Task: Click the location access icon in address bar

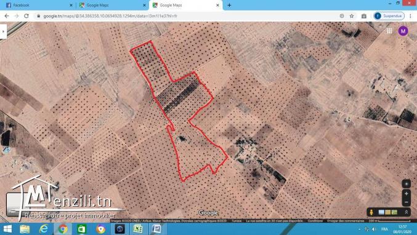Action: [x=342, y=16]
